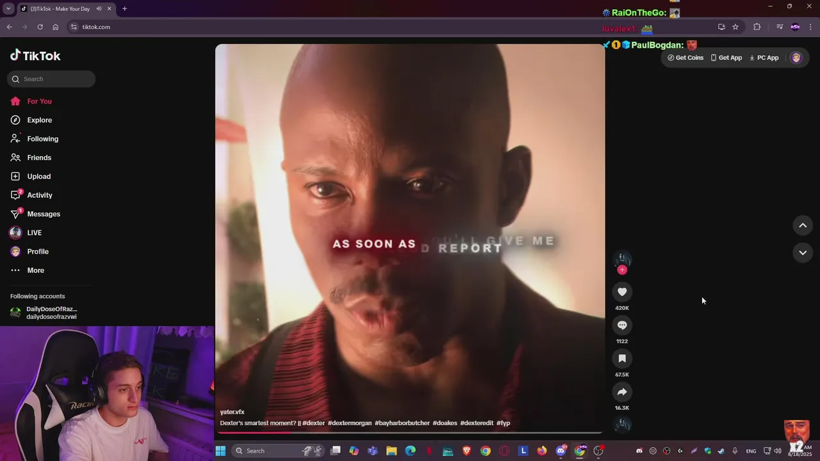
Task: Open the Friends page
Action: click(31, 158)
